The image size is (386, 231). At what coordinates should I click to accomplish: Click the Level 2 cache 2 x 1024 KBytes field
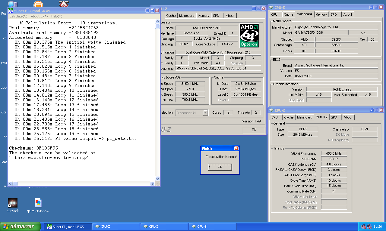246,94
